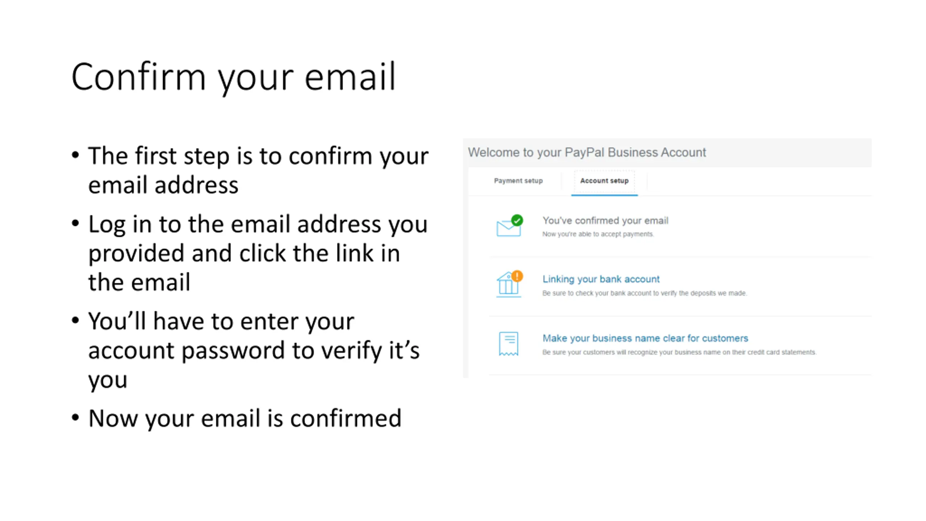Click the Welcome to your PayPal Business Account header
Screen dimensions: 926x521
pyautogui.click(x=587, y=152)
